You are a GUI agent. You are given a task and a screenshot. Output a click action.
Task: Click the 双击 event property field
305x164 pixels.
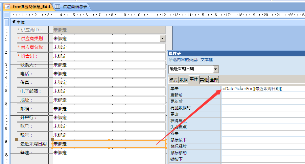point(263,134)
